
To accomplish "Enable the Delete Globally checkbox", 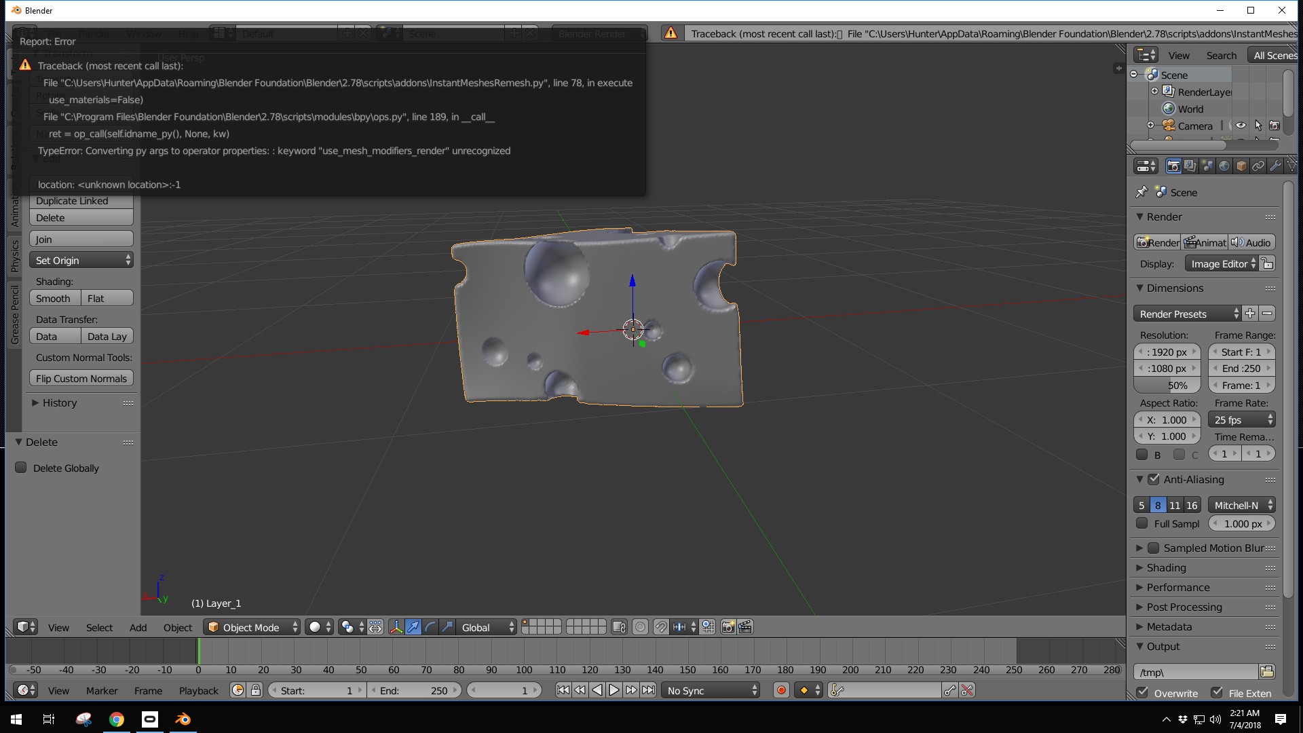I will [21, 468].
